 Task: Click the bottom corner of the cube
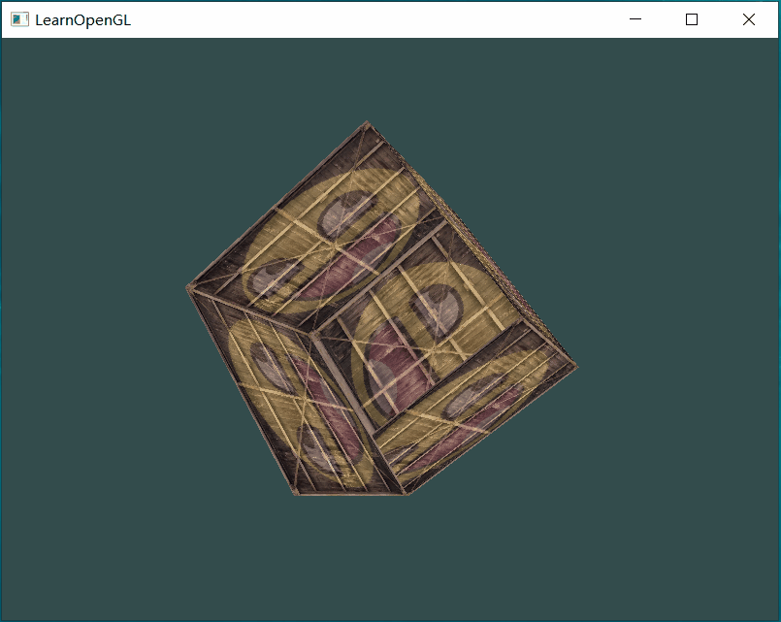(406, 494)
